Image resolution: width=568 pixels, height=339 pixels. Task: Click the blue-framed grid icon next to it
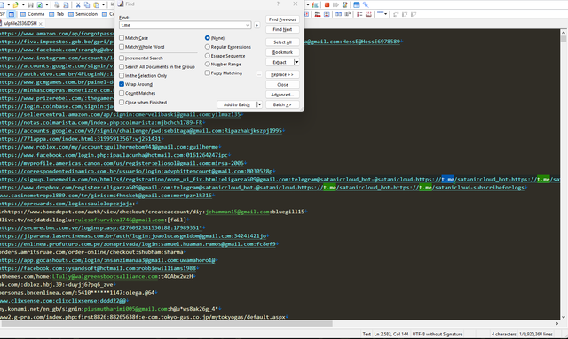pyautogui.click(x=327, y=14)
